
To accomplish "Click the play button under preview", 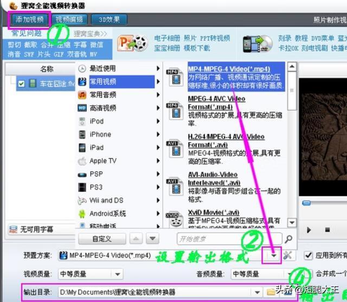I will click(309, 230).
